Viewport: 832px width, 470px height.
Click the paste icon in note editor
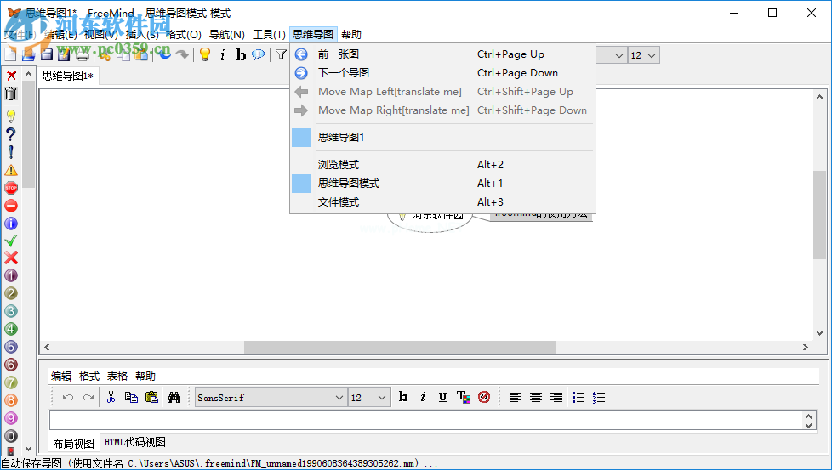[x=151, y=397]
